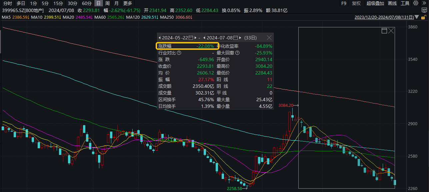Viewport: 429px width, 192px height.
Task: Select the 15分 period
Action: [58, 3]
